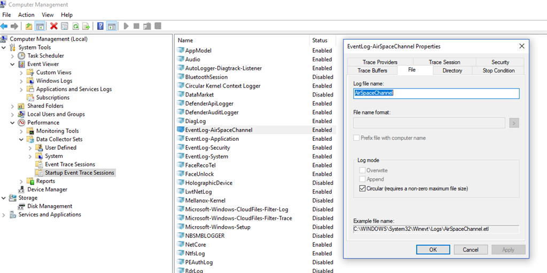This screenshot has height=273, width=547.
Task: Click the Export List toolbar icon
Action: pos(86,26)
